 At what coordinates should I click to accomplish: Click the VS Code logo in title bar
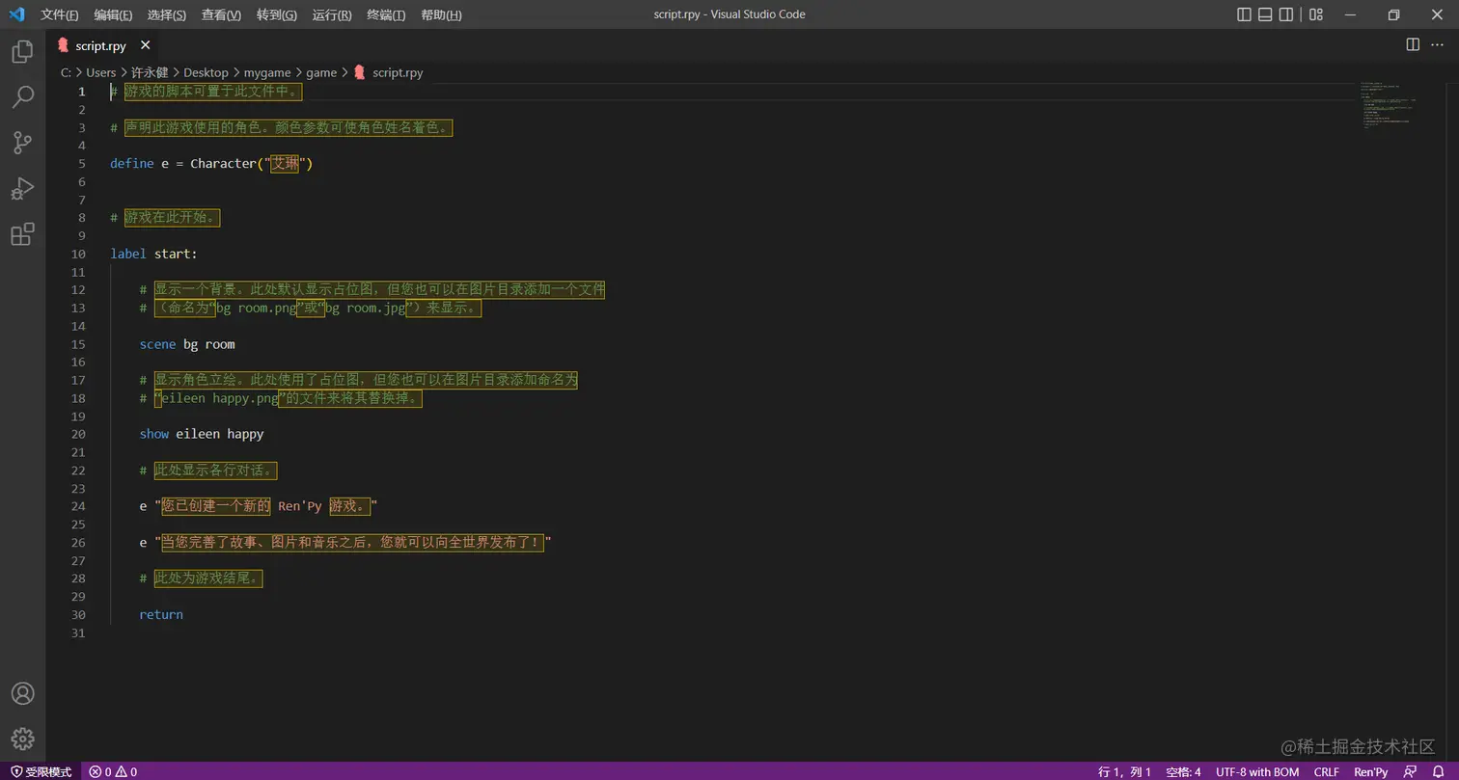16,14
